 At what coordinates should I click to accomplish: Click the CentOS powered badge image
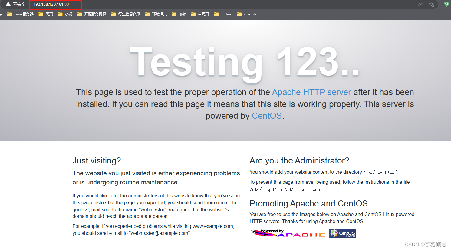pyautogui.click(x=343, y=233)
